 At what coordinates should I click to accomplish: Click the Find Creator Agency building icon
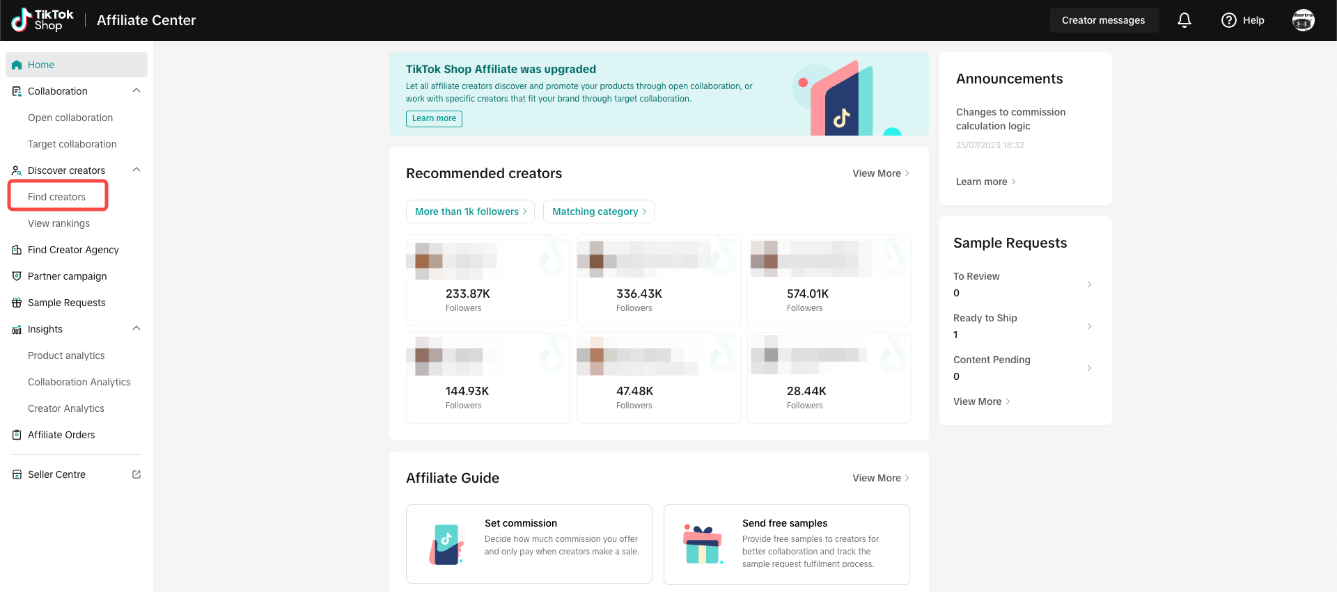[x=17, y=250]
